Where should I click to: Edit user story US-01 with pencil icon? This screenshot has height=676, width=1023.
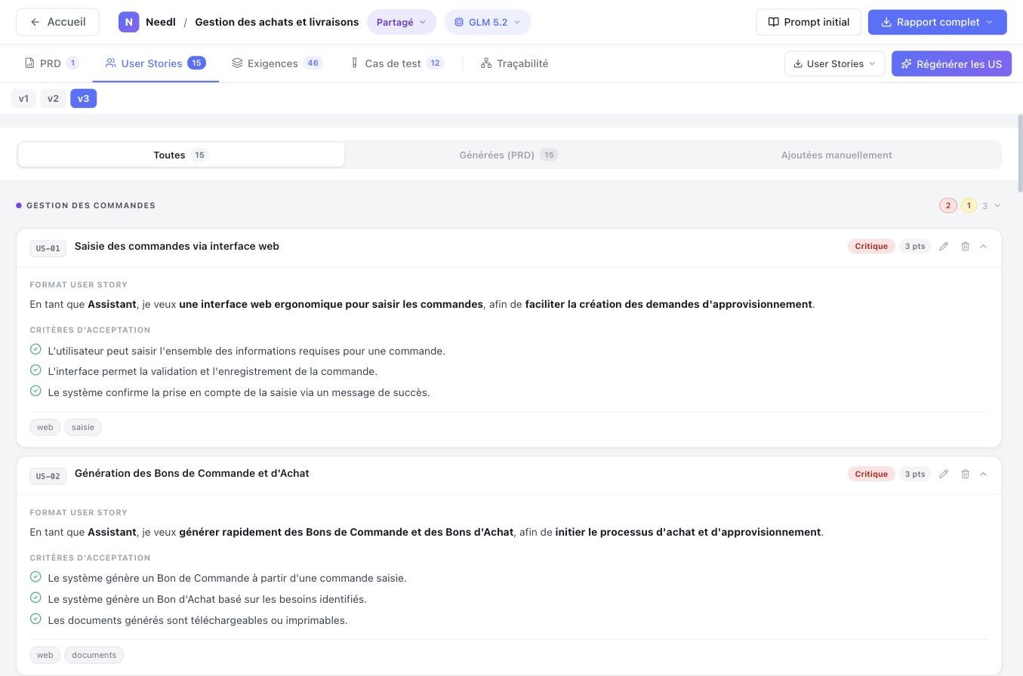[x=944, y=246]
